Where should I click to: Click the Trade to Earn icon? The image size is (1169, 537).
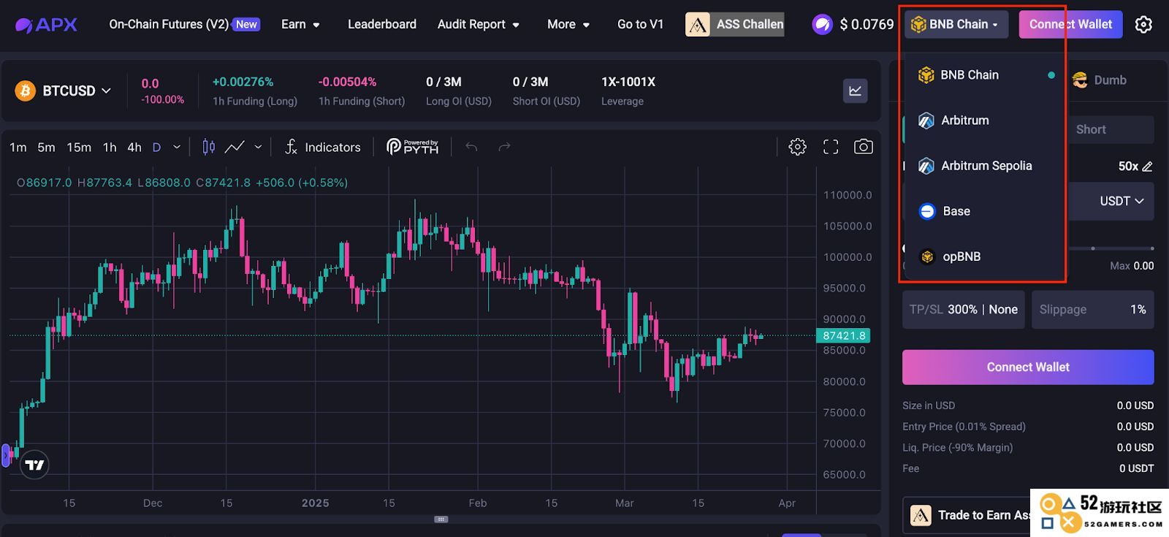(x=921, y=515)
